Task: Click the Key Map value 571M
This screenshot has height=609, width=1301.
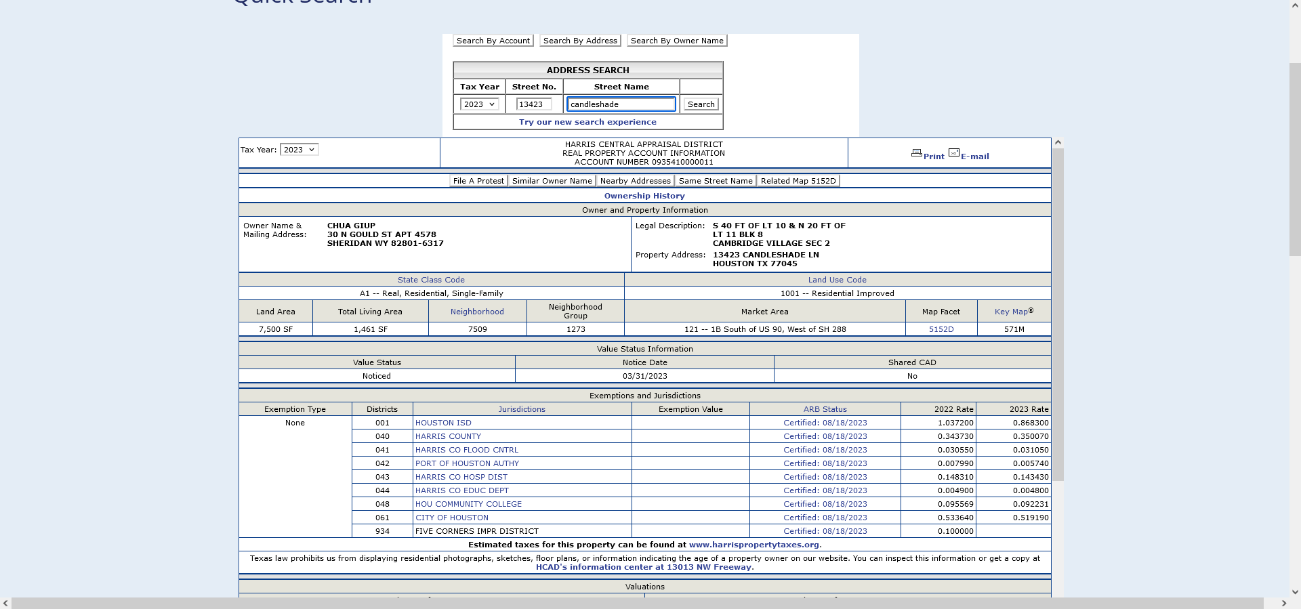Action: [1014, 329]
